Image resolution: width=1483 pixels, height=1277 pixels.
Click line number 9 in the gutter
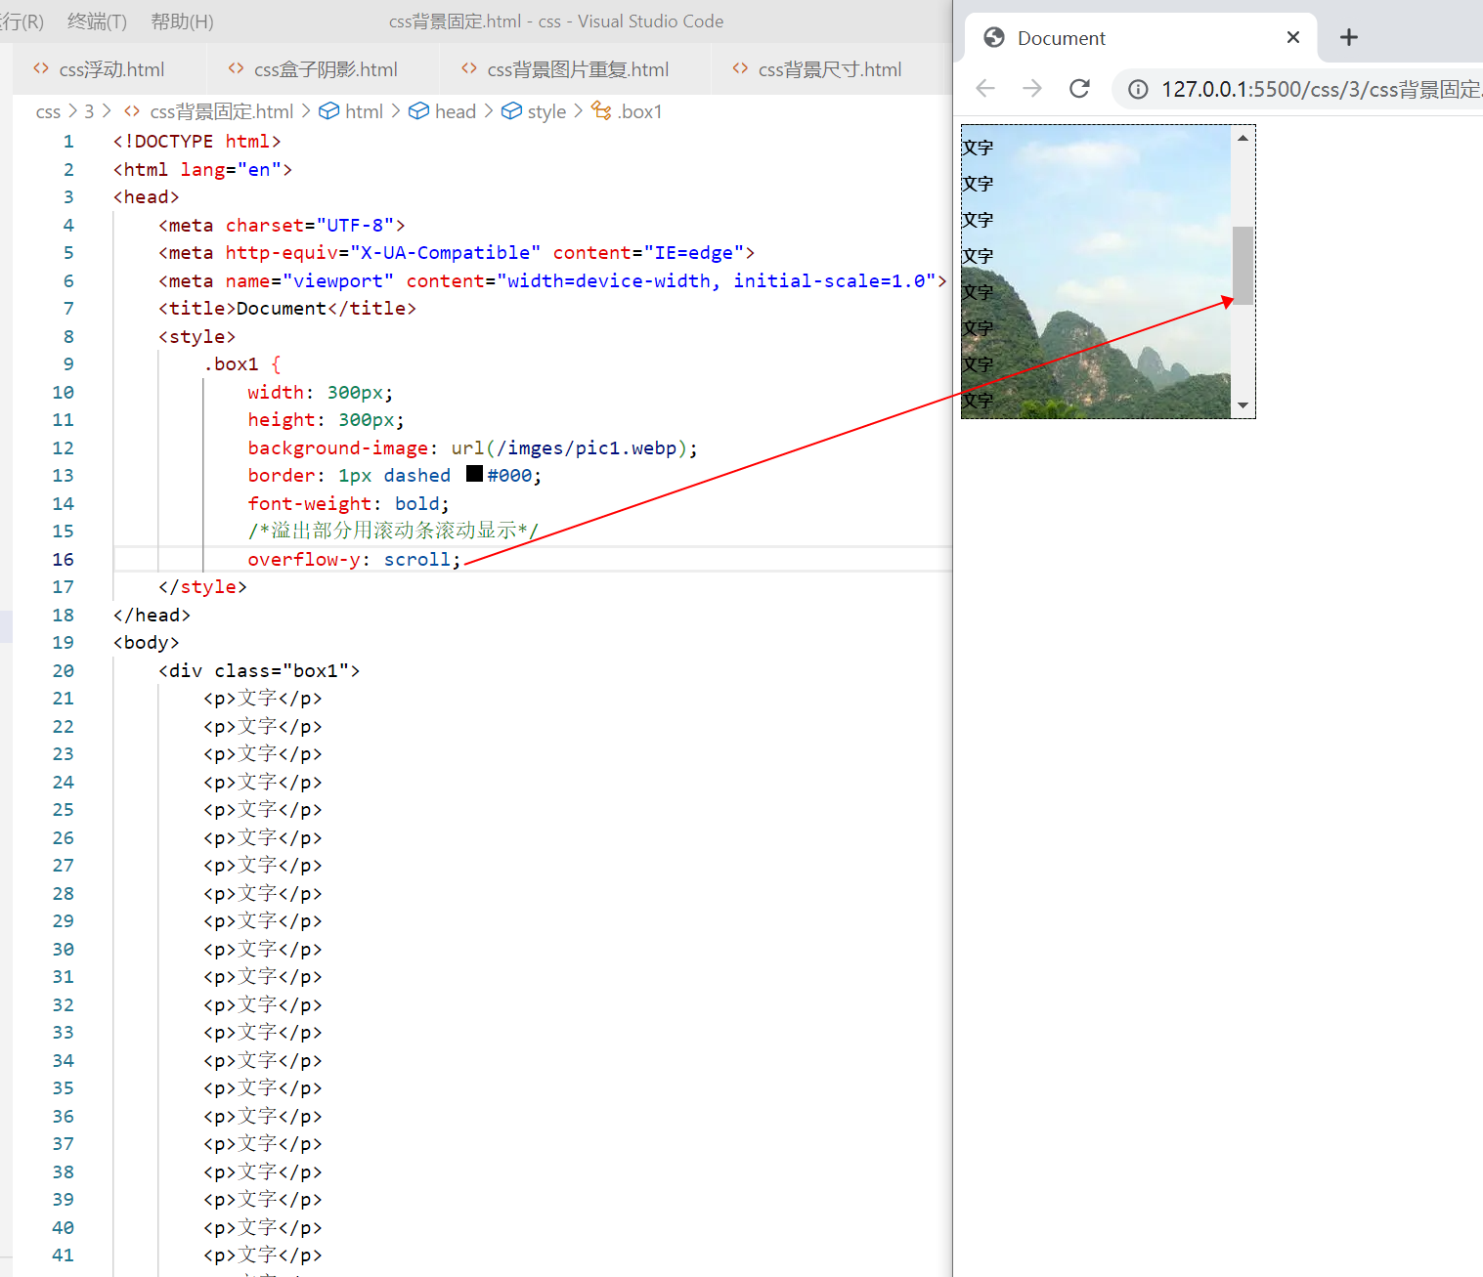tap(68, 364)
